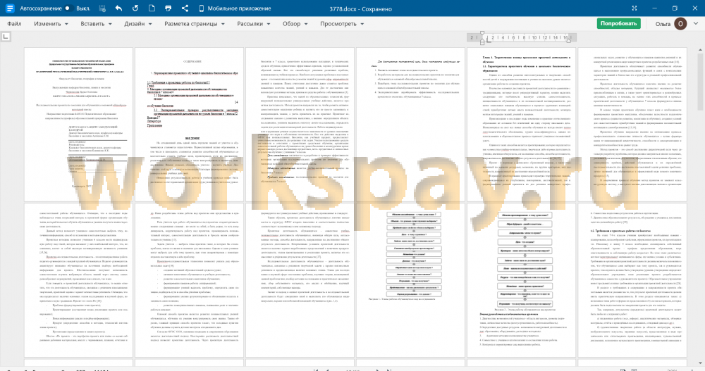
Task: Click the tab stop selector corner button
Action: coord(6,37)
